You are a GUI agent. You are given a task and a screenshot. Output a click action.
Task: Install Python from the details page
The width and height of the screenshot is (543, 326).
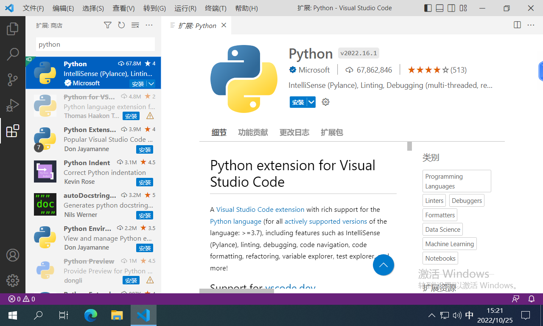298,102
